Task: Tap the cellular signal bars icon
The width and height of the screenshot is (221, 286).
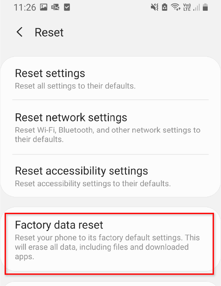Action: click(197, 7)
